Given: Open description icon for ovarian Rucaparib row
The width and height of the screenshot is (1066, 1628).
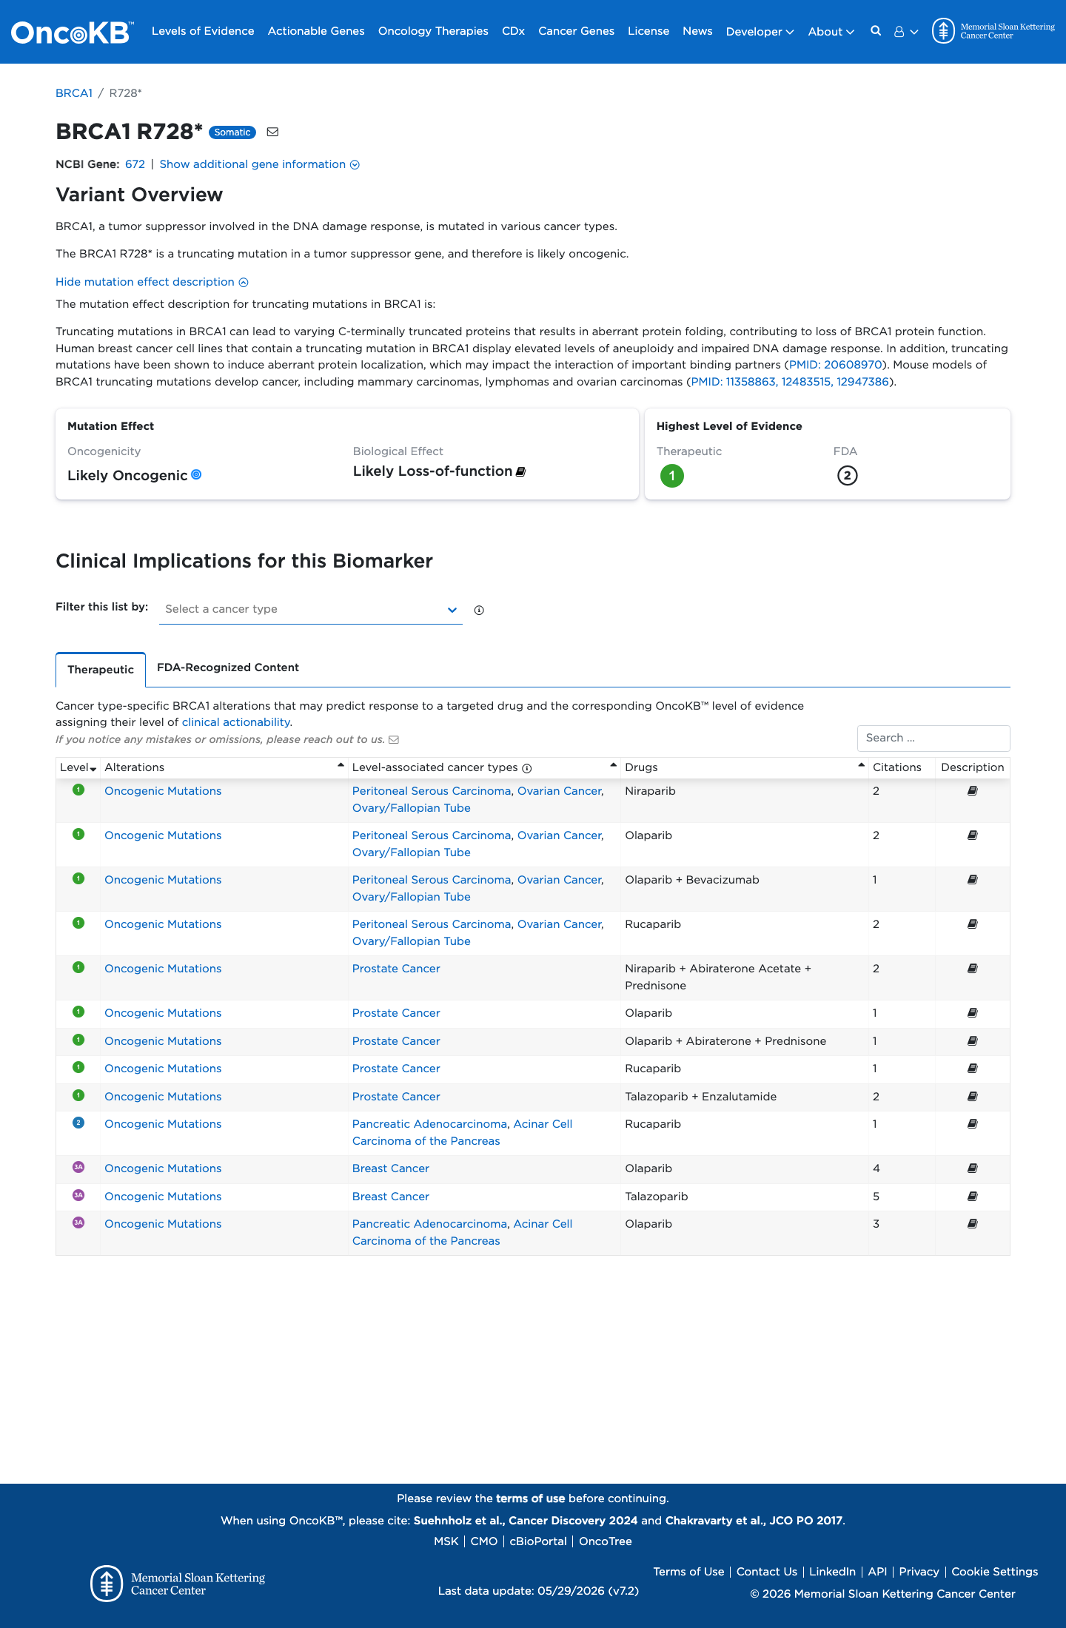Looking at the screenshot, I should (973, 924).
